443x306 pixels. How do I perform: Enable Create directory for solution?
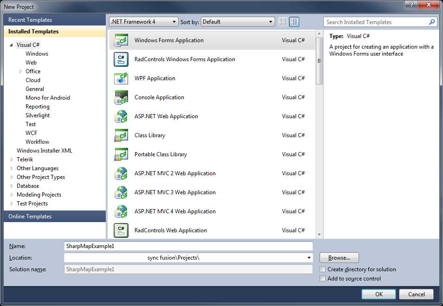[322, 269]
